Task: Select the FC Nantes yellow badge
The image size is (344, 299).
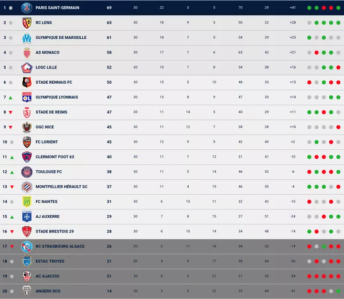Action: click(x=26, y=202)
